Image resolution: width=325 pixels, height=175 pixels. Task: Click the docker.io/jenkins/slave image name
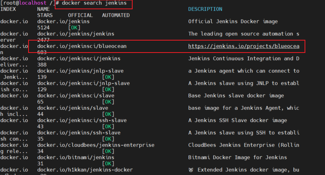point(72,108)
